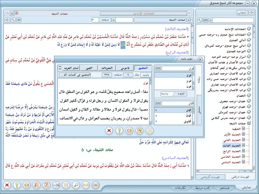Screen dimensions: 259x194
Task: Switch to the العين dictionary tab
Action: click(x=89, y=68)
